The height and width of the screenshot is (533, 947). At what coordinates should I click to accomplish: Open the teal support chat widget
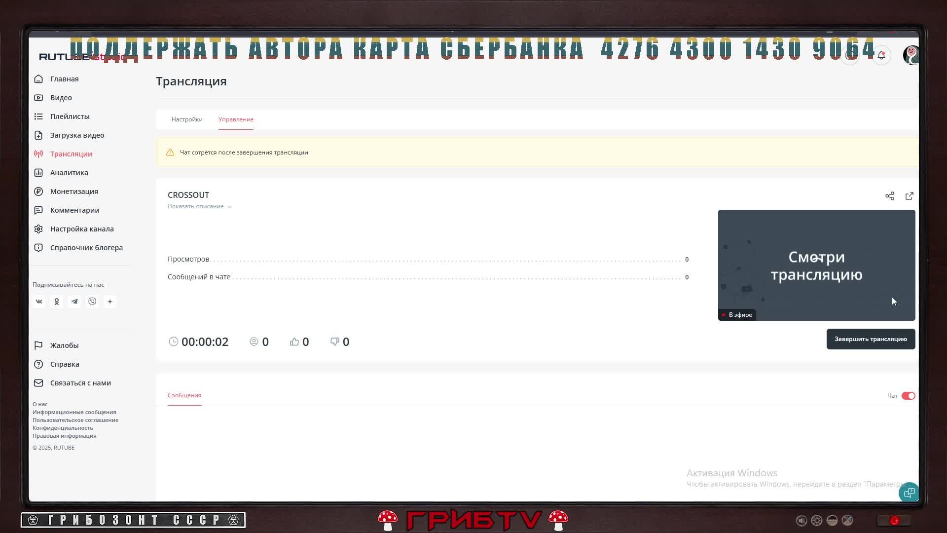(x=909, y=493)
